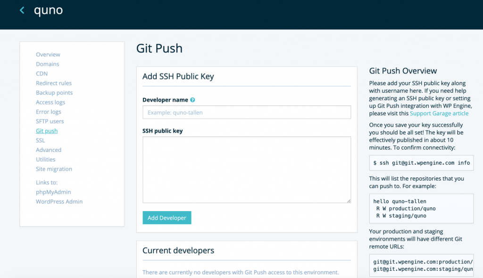Click the Developer name input field
The width and height of the screenshot is (483, 278).
[x=247, y=112]
